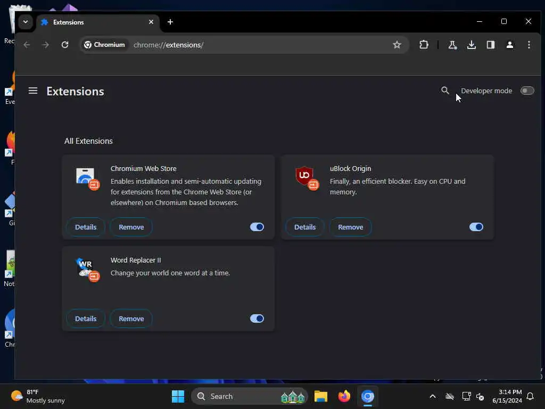Click the Developer mode label

[x=486, y=91]
